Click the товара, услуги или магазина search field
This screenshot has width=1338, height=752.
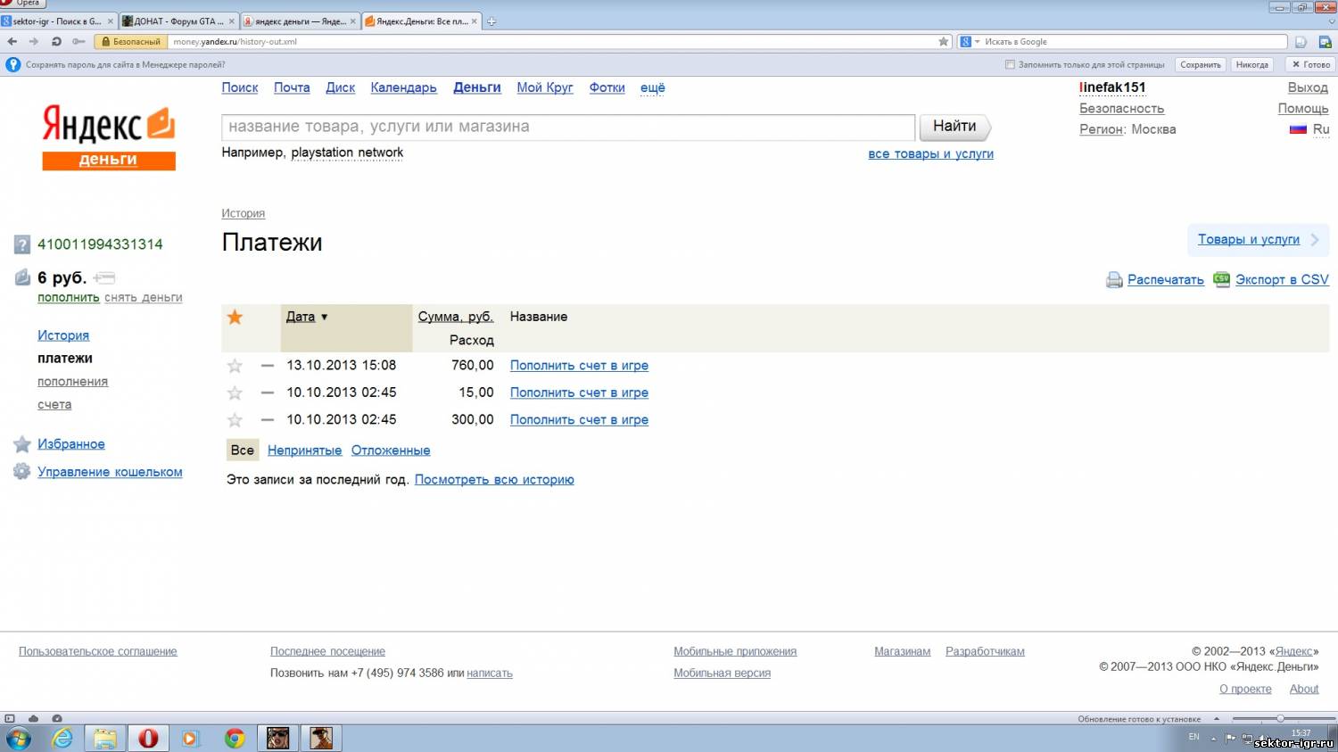(x=568, y=127)
